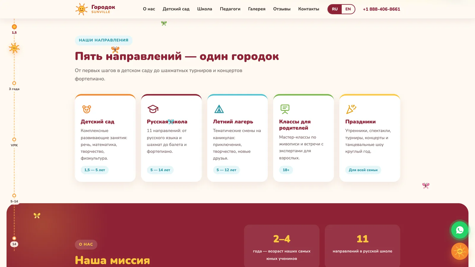Click the Sunville sun logo icon
Viewport: 475px width, 267px height.
(81, 9)
